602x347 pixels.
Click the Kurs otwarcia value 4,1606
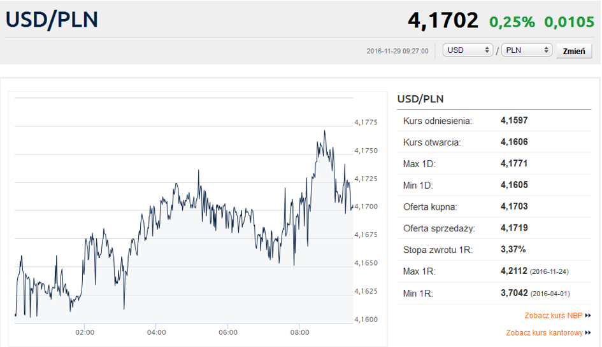(x=514, y=142)
